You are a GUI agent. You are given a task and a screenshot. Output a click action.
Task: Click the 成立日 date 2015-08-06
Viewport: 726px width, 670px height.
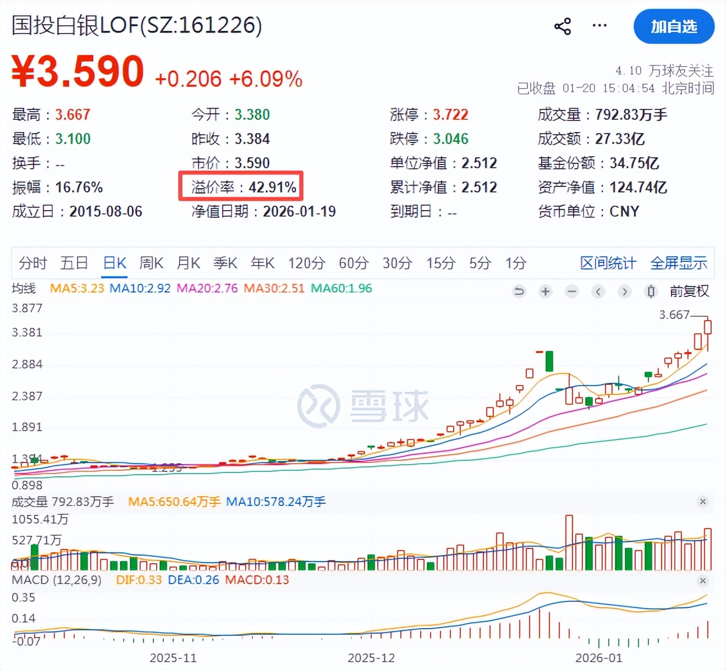click(106, 212)
